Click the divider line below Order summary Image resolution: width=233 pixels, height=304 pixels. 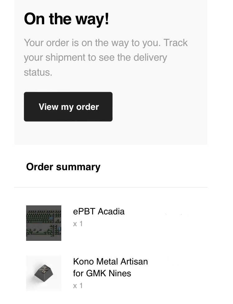tap(111, 187)
